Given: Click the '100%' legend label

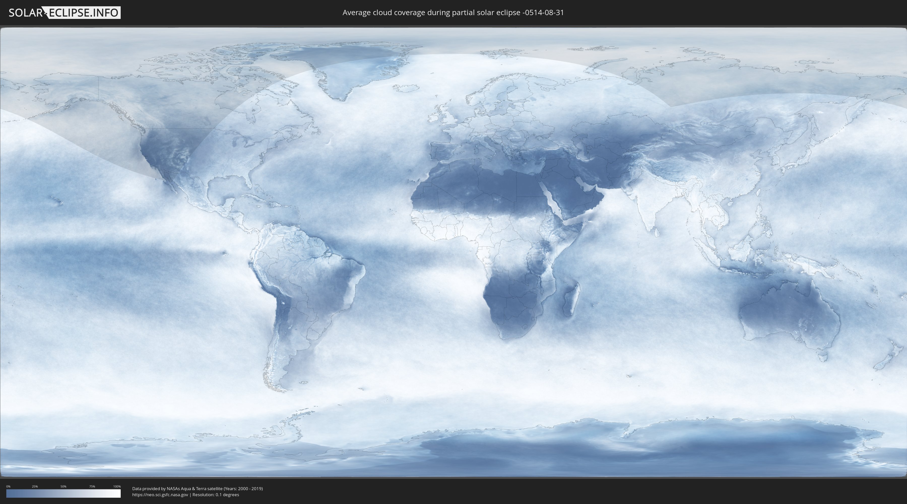Looking at the screenshot, I should 117,486.
